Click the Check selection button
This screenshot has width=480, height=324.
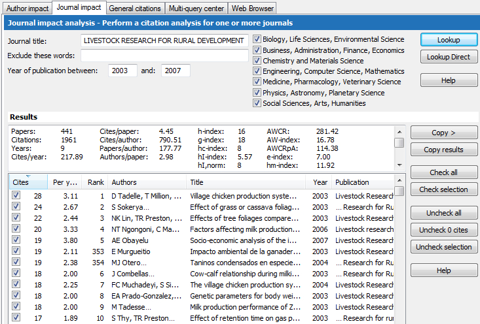point(443,189)
